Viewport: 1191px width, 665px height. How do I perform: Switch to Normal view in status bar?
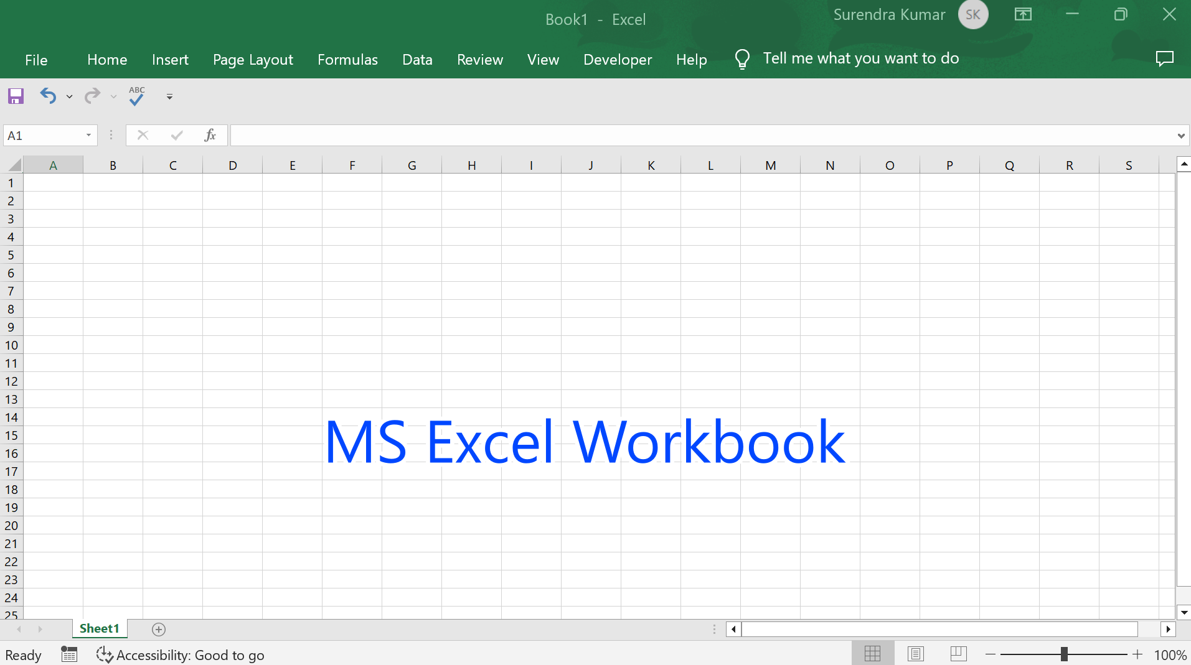[x=872, y=654]
